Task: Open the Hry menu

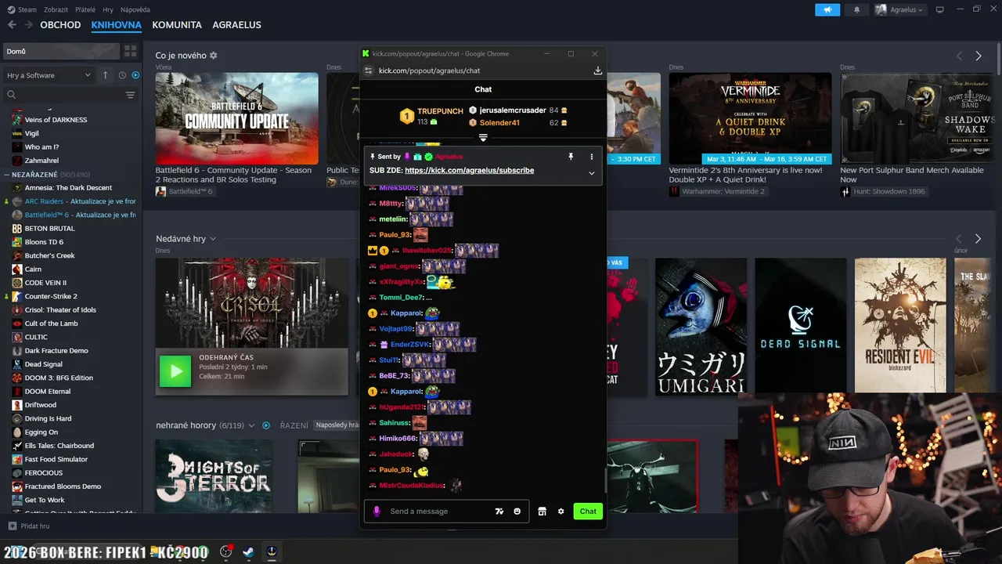Action: coord(108,9)
